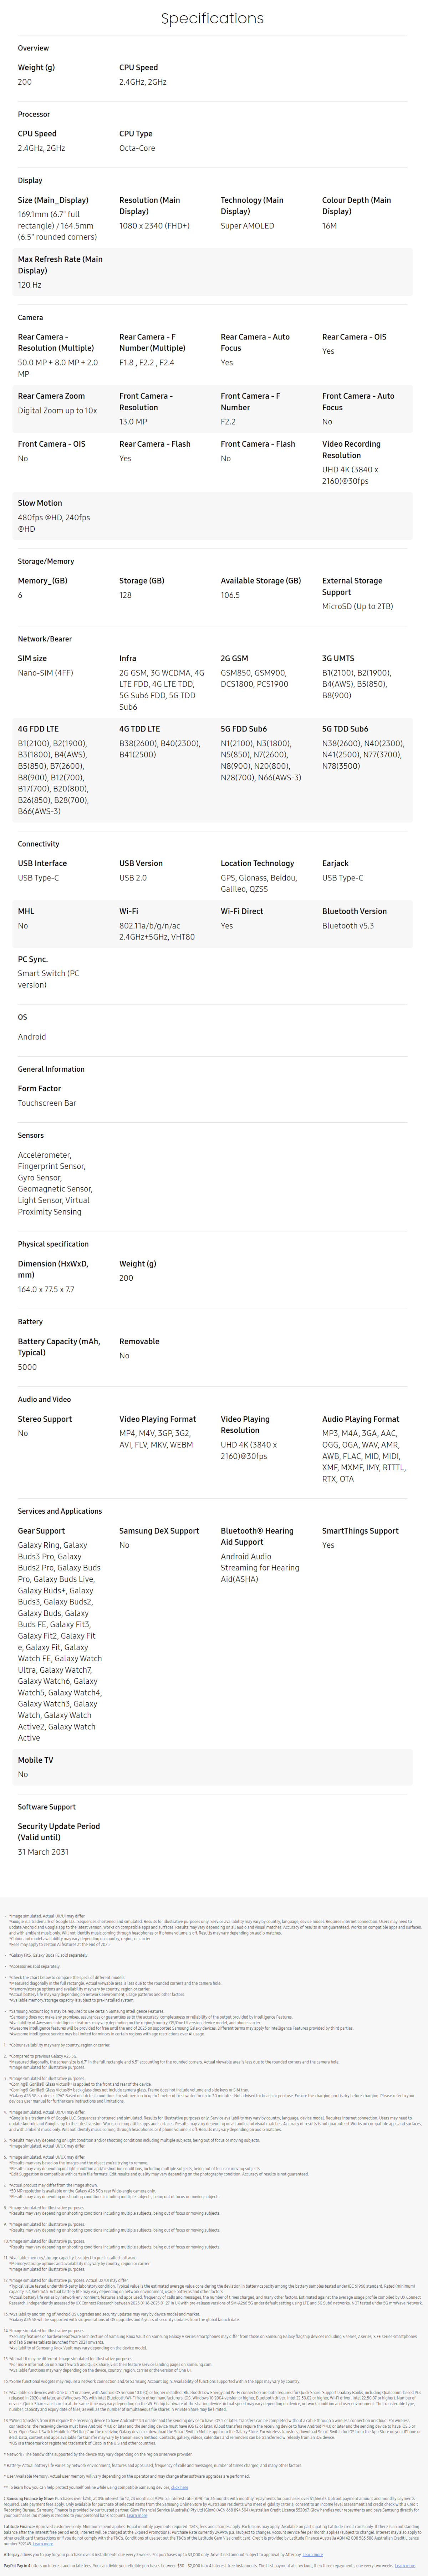Click the Overview section heading
The image size is (428, 2576).
pyautogui.click(x=33, y=48)
